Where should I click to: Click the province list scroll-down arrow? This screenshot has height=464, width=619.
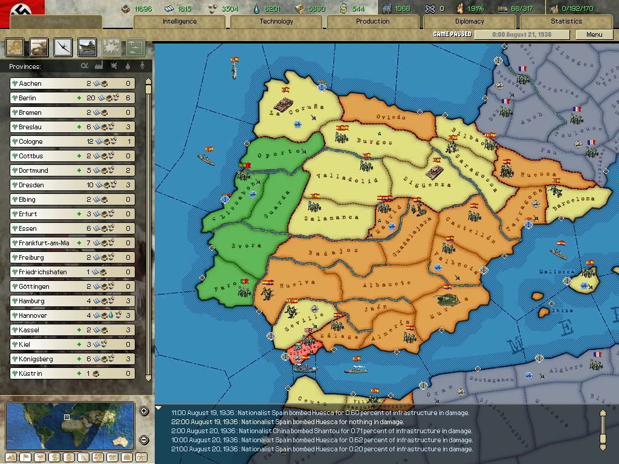[x=149, y=378]
